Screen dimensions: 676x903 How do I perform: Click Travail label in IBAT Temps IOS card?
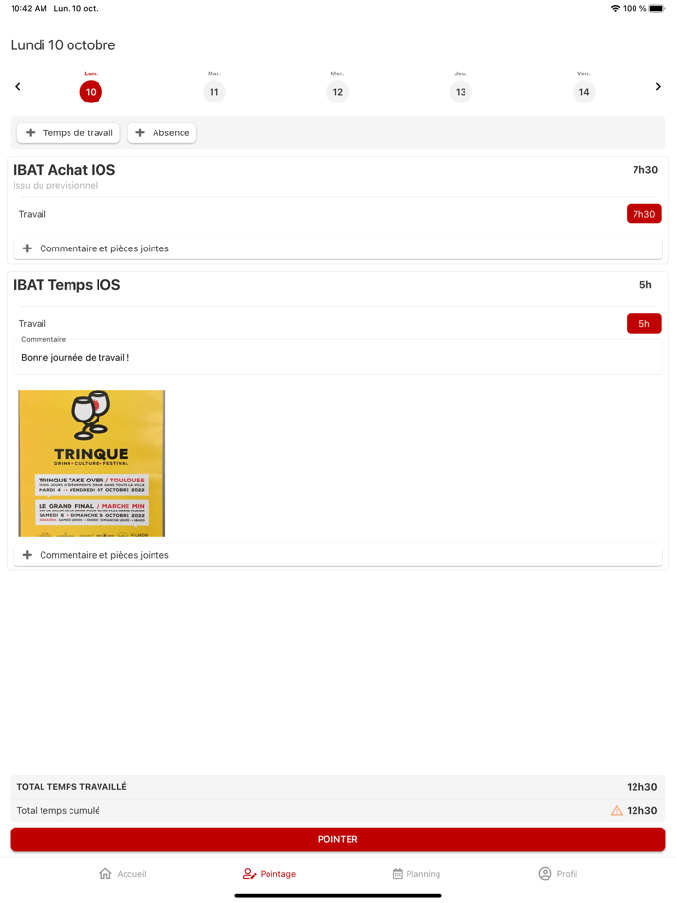pos(32,323)
